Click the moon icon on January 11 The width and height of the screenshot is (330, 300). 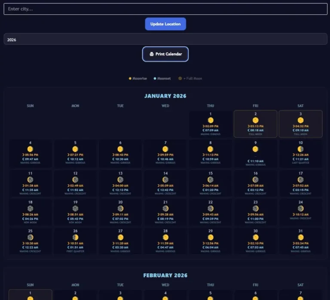pyautogui.click(x=31, y=179)
